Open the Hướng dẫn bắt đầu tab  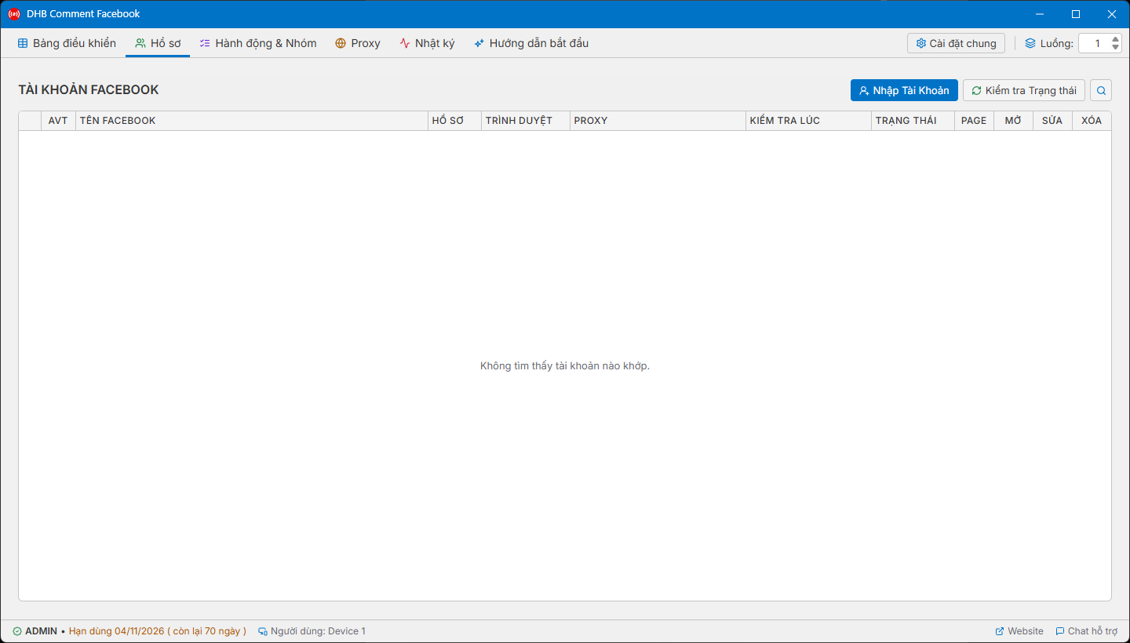531,43
